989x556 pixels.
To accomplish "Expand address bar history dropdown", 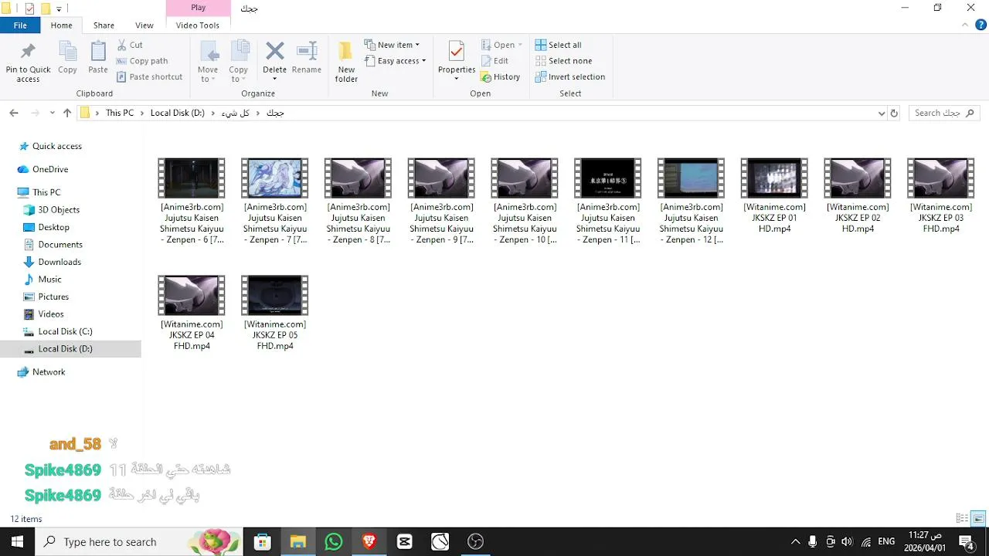I will (882, 113).
